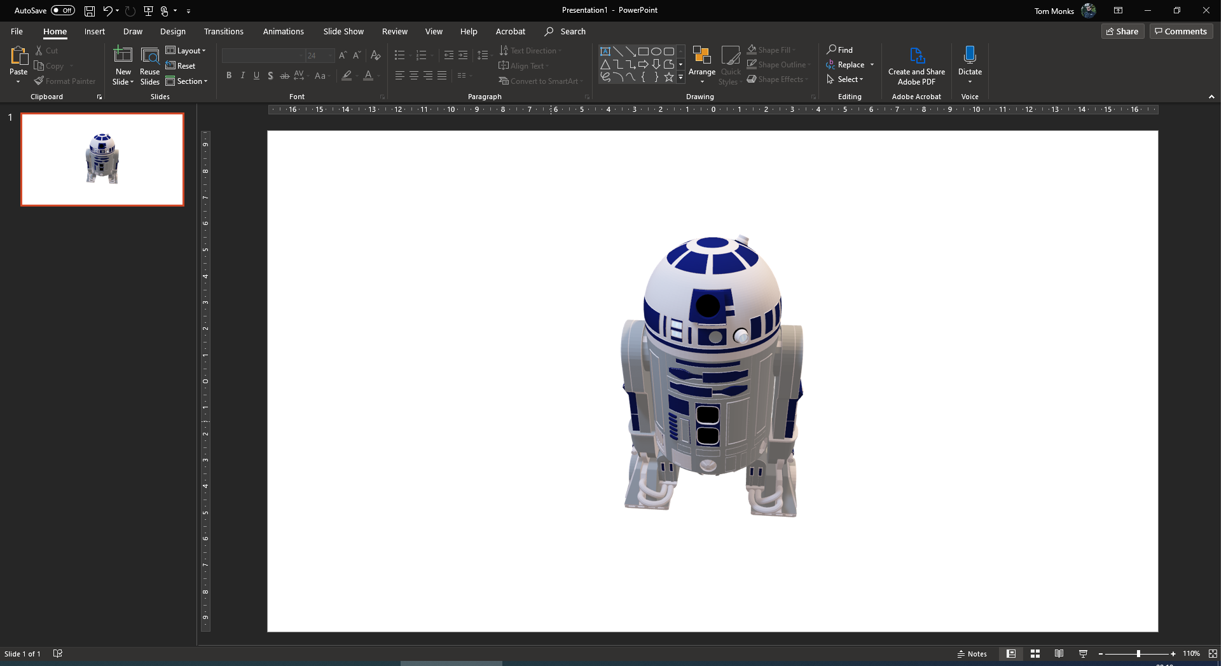This screenshot has width=1226, height=666.
Task: Select the Text Box shape icon
Action: pyautogui.click(x=605, y=51)
